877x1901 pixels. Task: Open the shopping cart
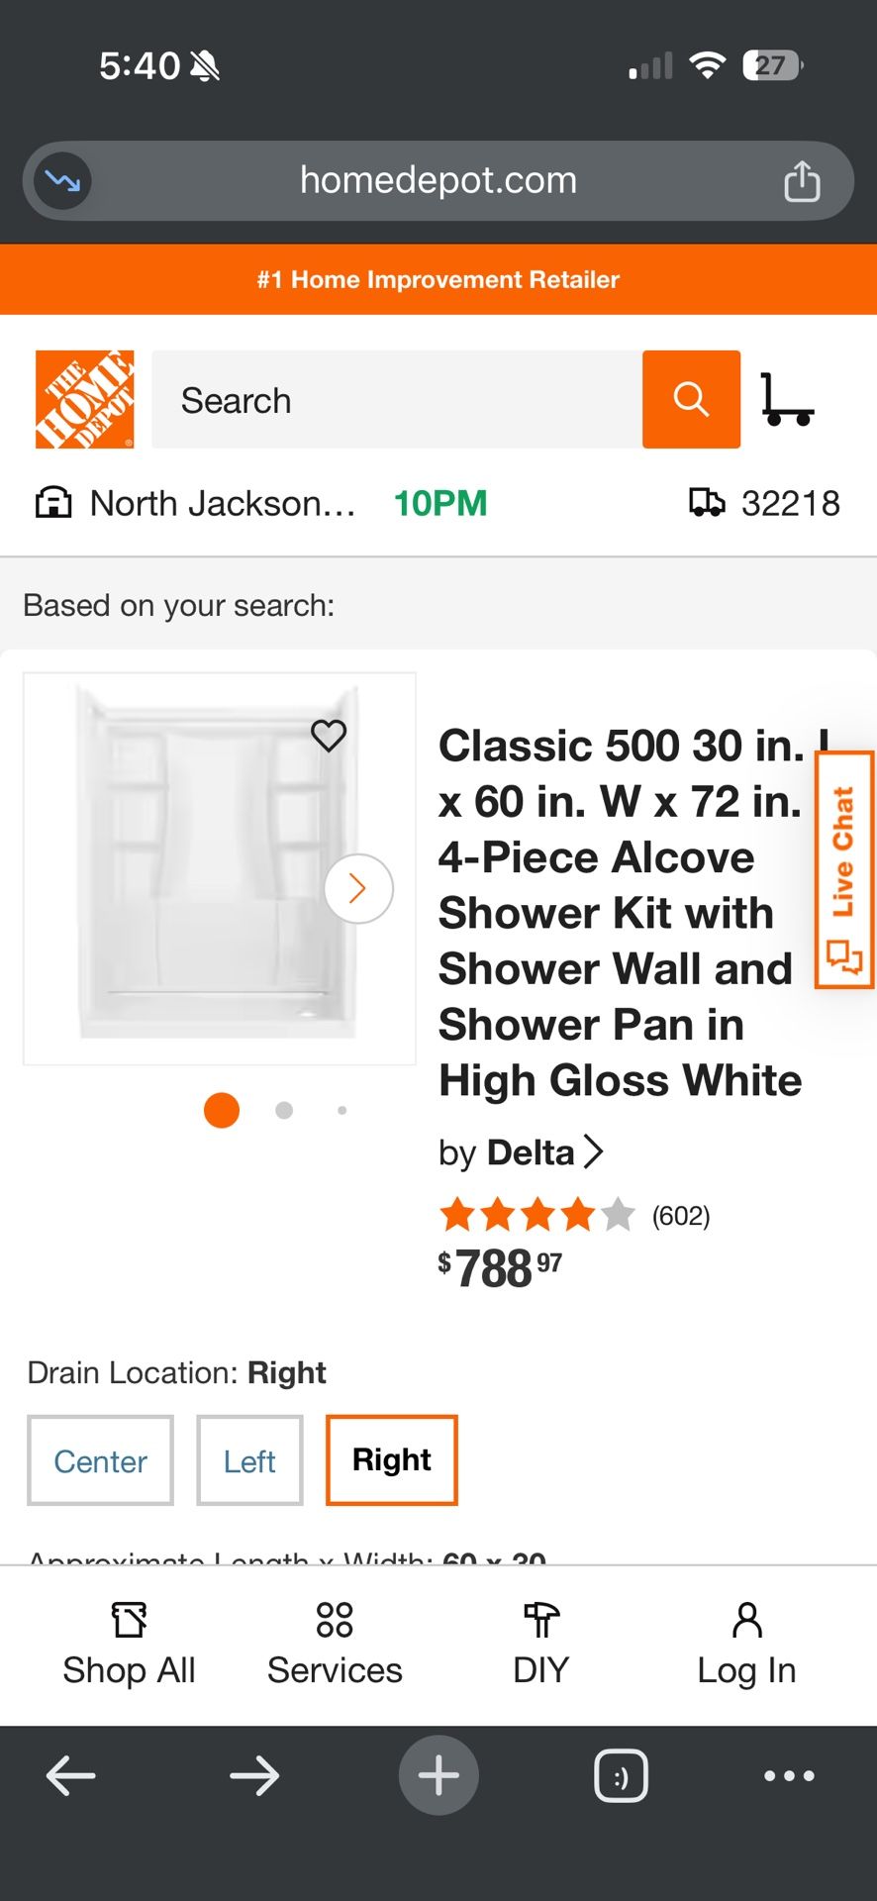coord(787,400)
